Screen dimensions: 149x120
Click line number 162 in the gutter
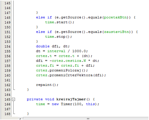7,85
